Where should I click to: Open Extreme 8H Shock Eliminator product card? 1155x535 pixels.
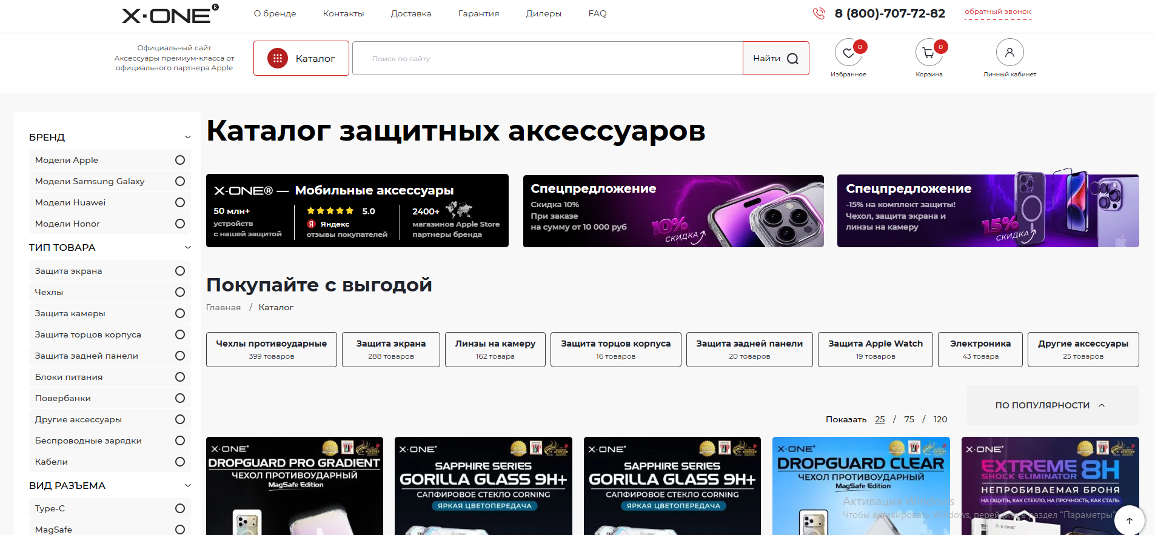pos(1050,486)
